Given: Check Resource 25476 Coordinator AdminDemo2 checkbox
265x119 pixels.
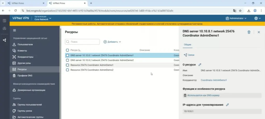Looking at the screenshot, I should [x=68, y=70].
